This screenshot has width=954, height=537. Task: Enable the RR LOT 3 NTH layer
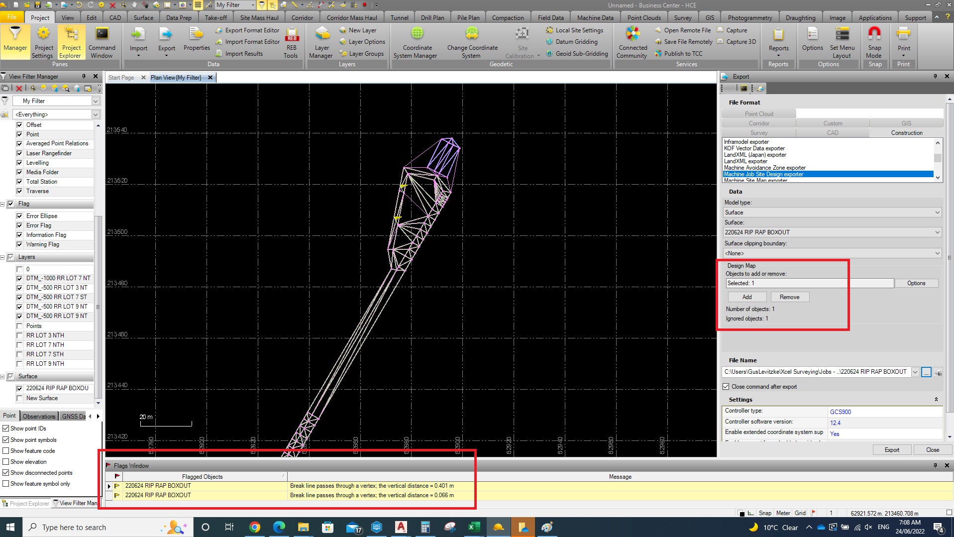20,335
